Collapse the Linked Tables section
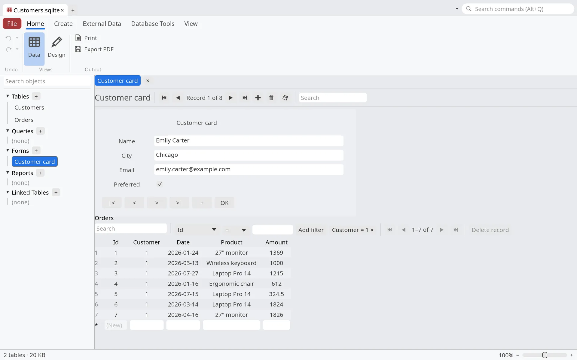Image resolution: width=577 pixels, height=360 pixels. [x=8, y=192]
